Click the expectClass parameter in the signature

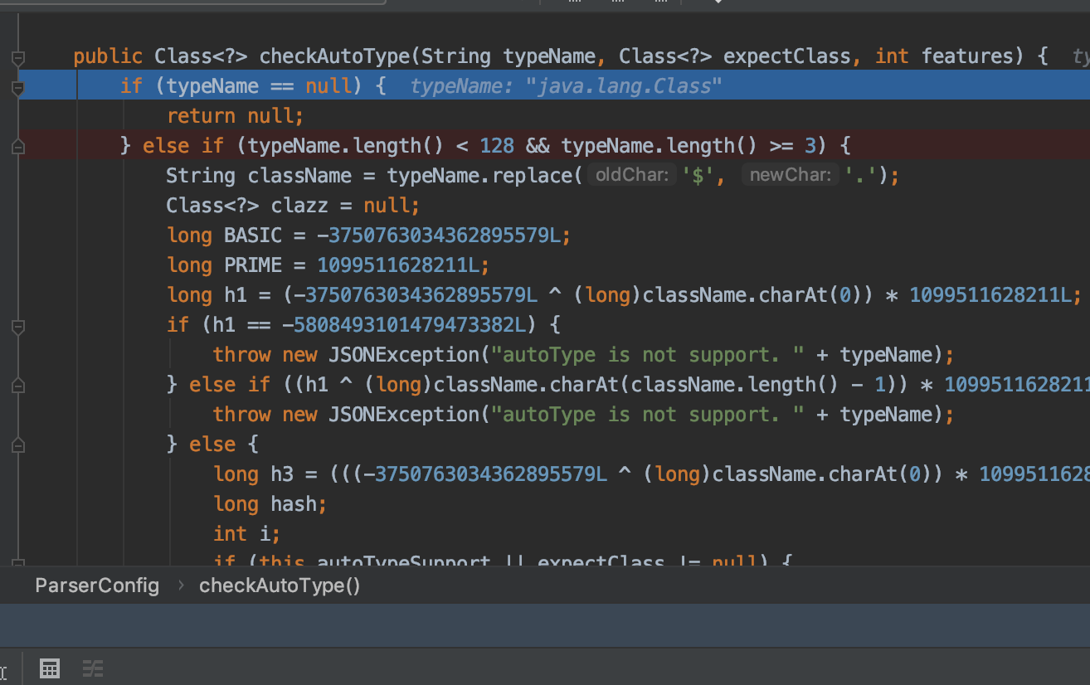(786, 56)
